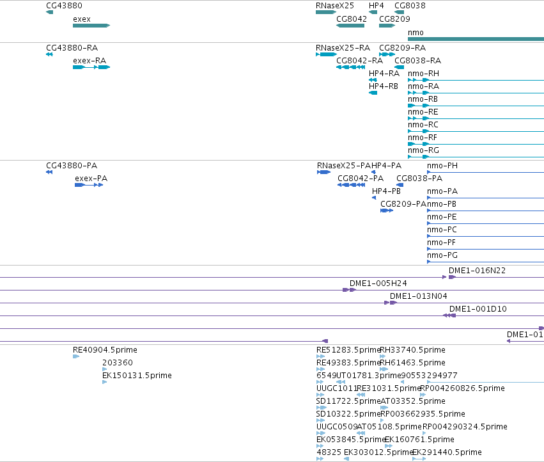Open the HP4-PB protein label
The height and width of the screenshot is (462, 544).
click(386, 191)
